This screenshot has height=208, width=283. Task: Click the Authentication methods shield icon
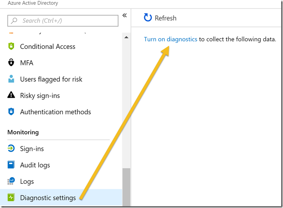point(11,111)
